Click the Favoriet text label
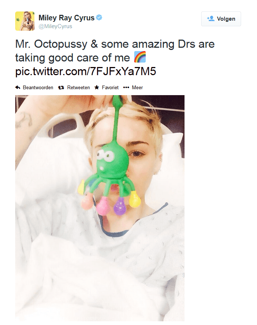 tap(110, 88)
